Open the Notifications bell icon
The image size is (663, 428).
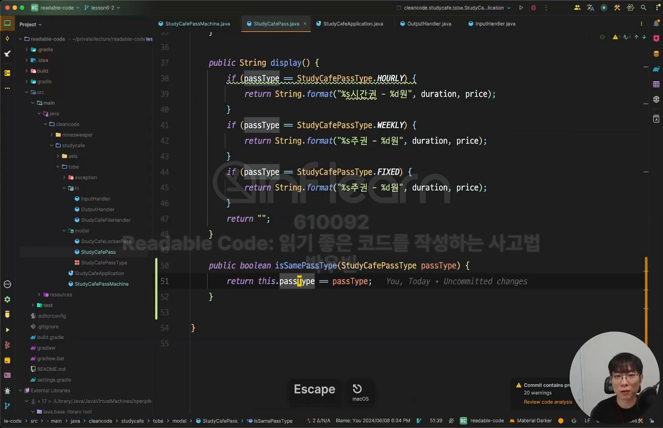656,23
